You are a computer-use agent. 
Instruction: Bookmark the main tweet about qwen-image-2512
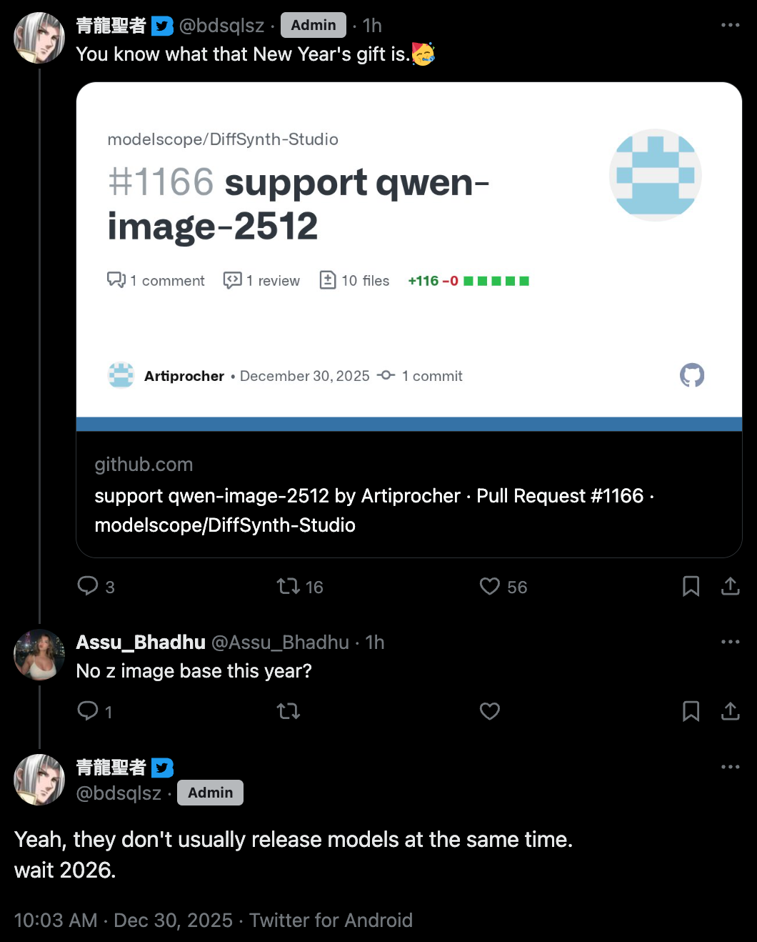pyautogui.click(x=691, y=587)
